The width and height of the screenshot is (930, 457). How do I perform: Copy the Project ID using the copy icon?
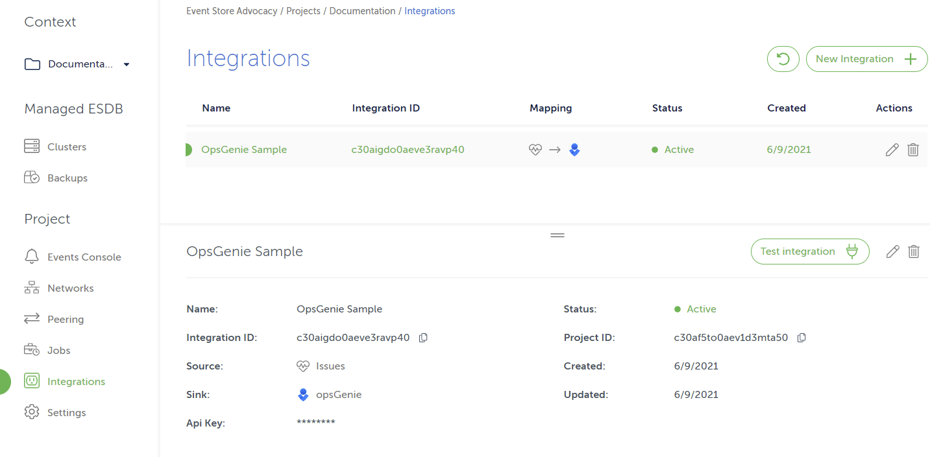tap(801, 337)
